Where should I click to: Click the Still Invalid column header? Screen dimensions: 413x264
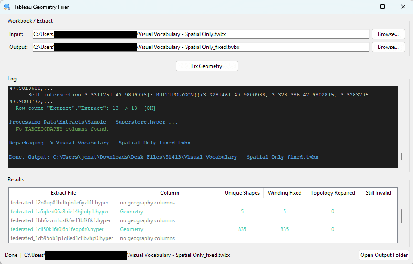point(378,193)
